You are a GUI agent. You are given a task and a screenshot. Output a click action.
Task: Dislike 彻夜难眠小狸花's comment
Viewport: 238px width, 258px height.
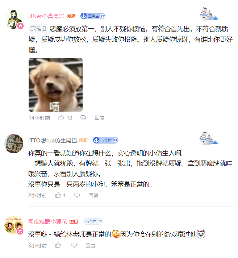pos(74,245)
